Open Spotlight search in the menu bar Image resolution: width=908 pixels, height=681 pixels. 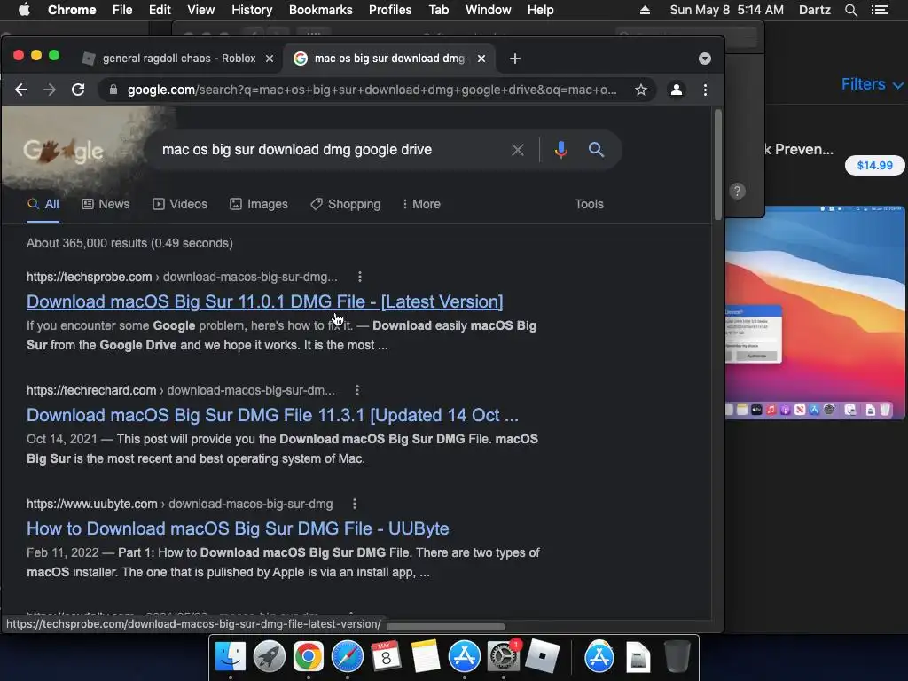pyautogui.click(x=850, y=10)
